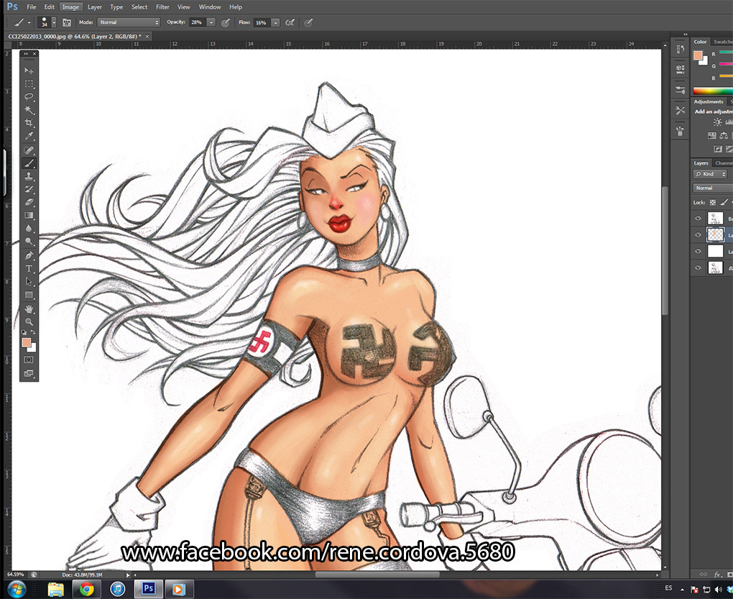Image resolution: width=733 pixels, height=599 pixels.
Task: Hide the selected second layer
Action: coord(698,234)
